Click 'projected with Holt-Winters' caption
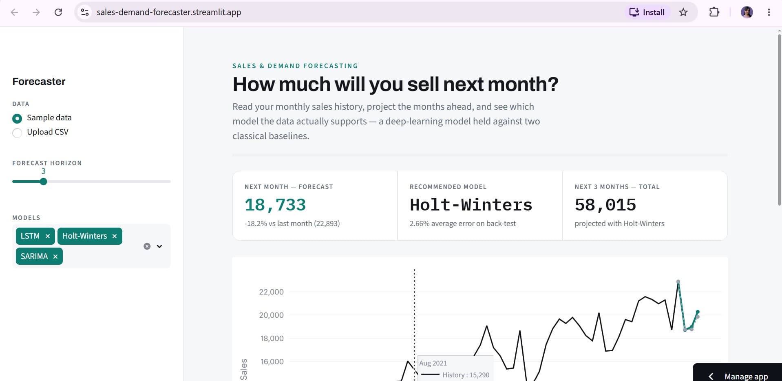This screenshot has height=381, width=782. click(x=619, y=224)
